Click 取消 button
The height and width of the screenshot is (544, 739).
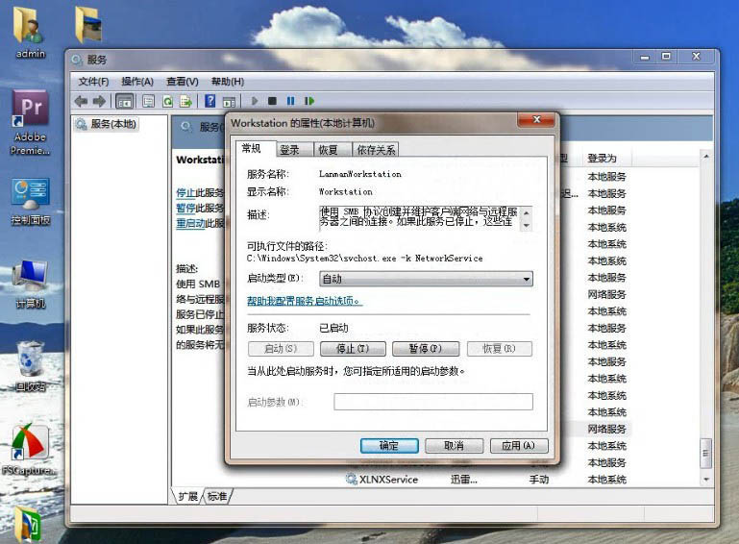[x=454, y=445]
